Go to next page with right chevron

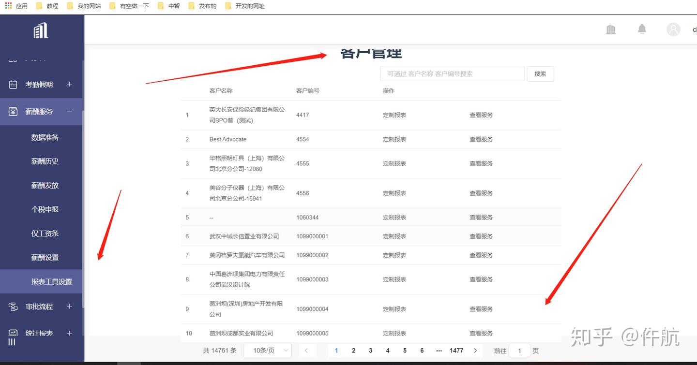coord(475,350)
